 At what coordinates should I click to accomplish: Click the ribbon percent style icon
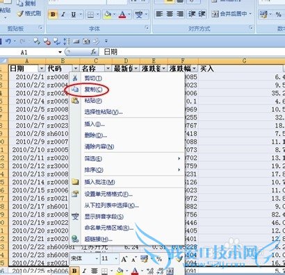(279, 15)
